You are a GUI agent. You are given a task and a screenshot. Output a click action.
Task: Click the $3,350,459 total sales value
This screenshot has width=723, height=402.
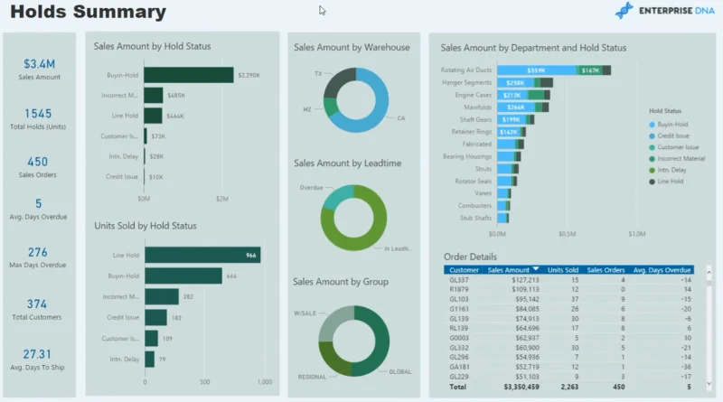[521, 388]
